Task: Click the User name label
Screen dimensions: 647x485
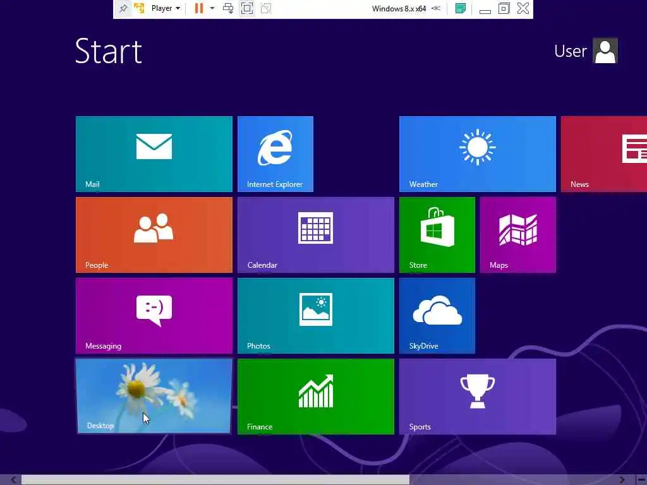Action: 571,51
